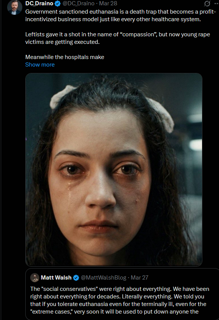The height and width of the screenshot is (320, 219).
Task: Click the 'Government sanctioned euthanasia' opening paragraph
Action: click(120, 16)
